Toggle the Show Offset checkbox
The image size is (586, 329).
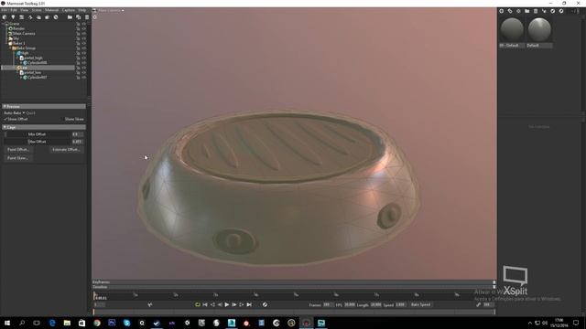[x=5, y=119]
